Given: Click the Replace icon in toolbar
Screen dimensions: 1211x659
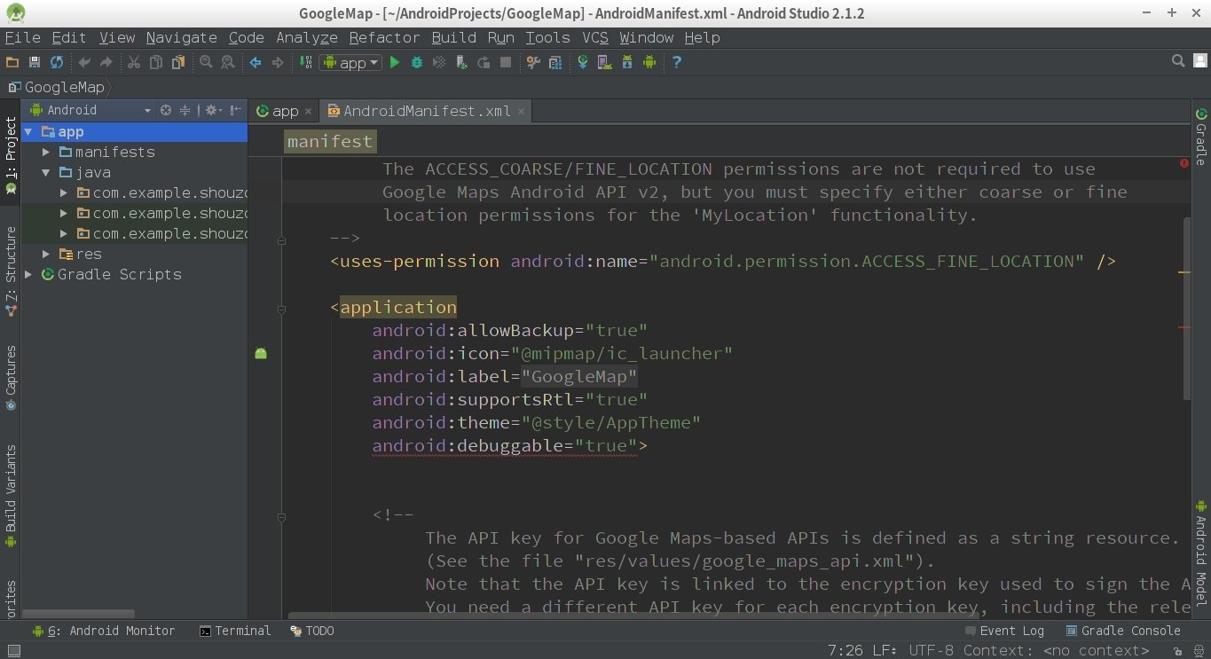Looking at the screenshot, I should tap(228, 62).
